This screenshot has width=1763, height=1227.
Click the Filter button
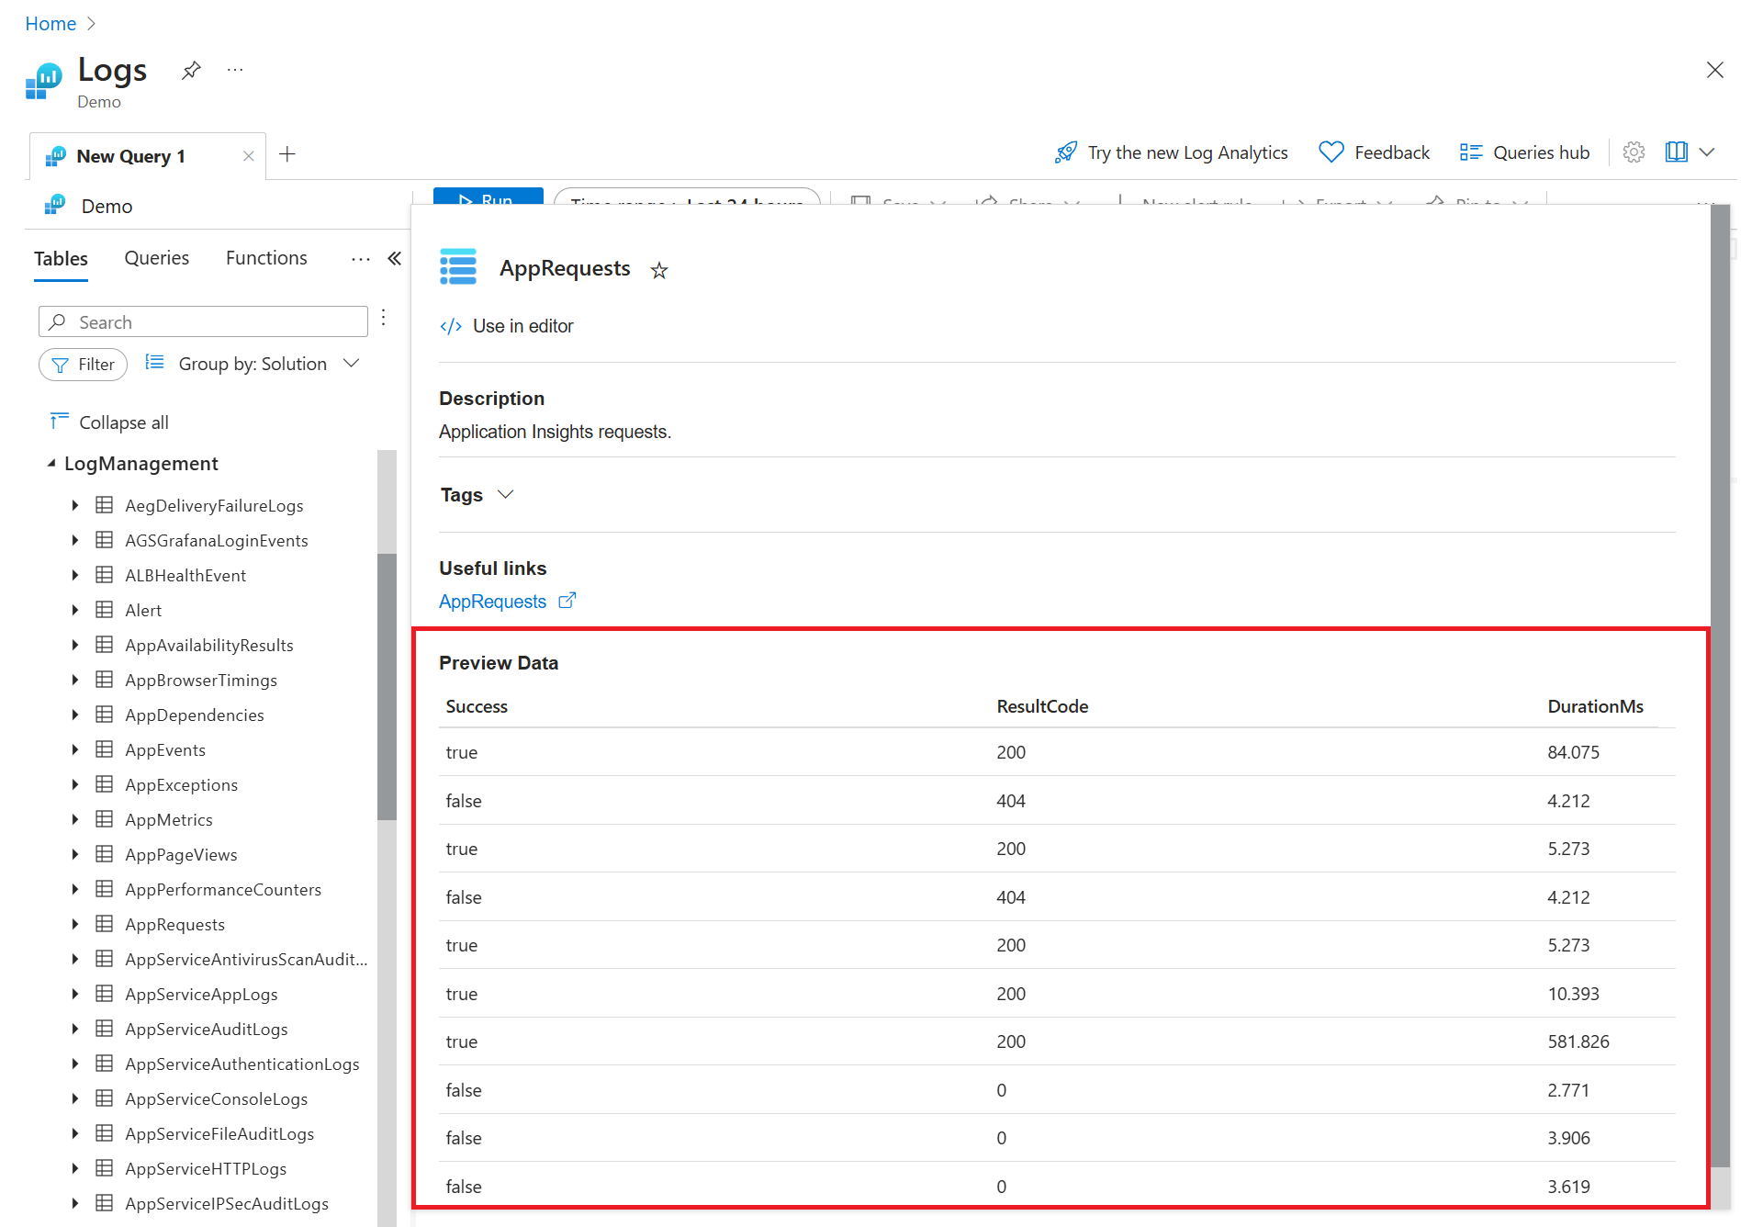[x=83, y=365]
